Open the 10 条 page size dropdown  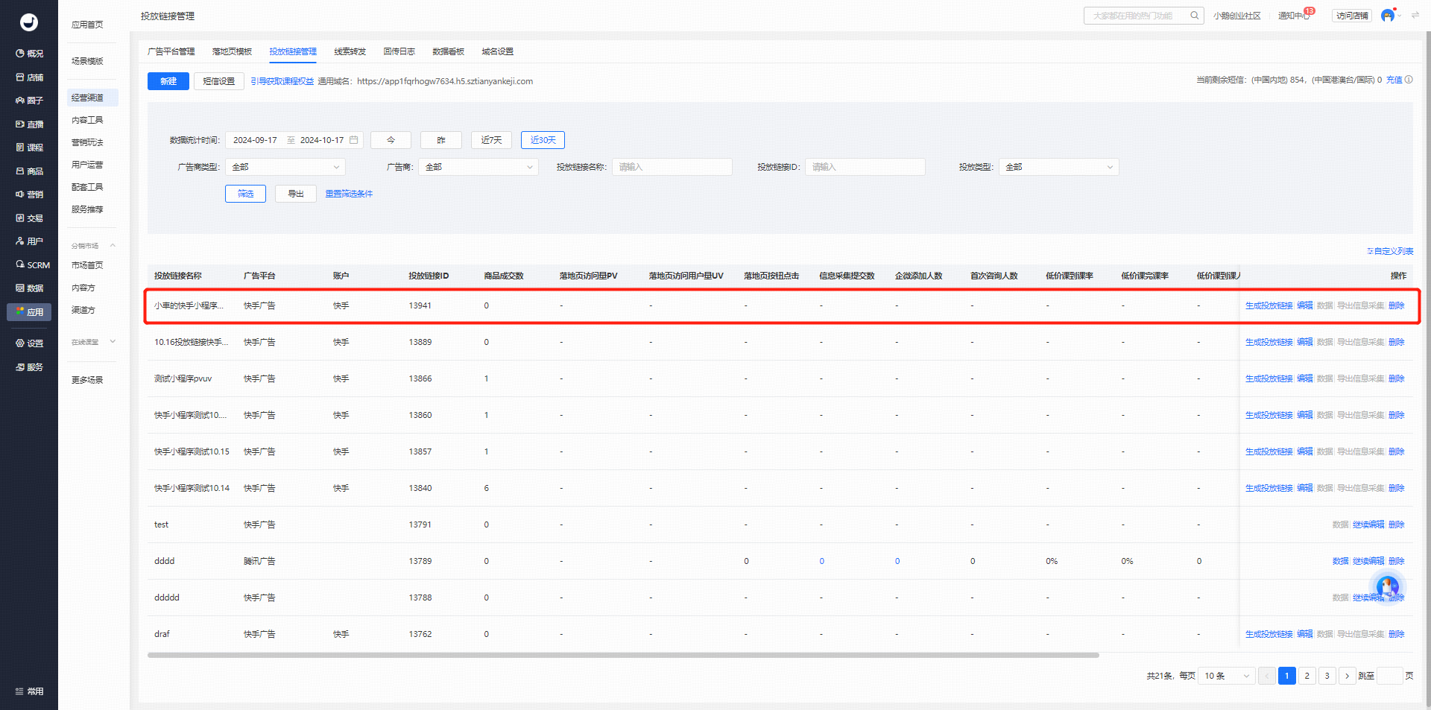tap(1227, 676)
